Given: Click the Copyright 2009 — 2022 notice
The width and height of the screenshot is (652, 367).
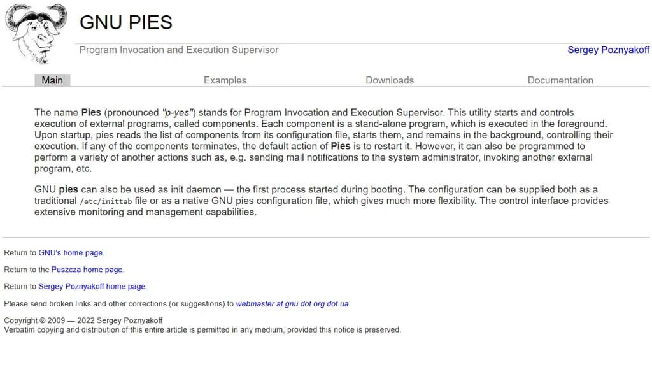Looking at the screenshot, I should click(x=83, y=320).
